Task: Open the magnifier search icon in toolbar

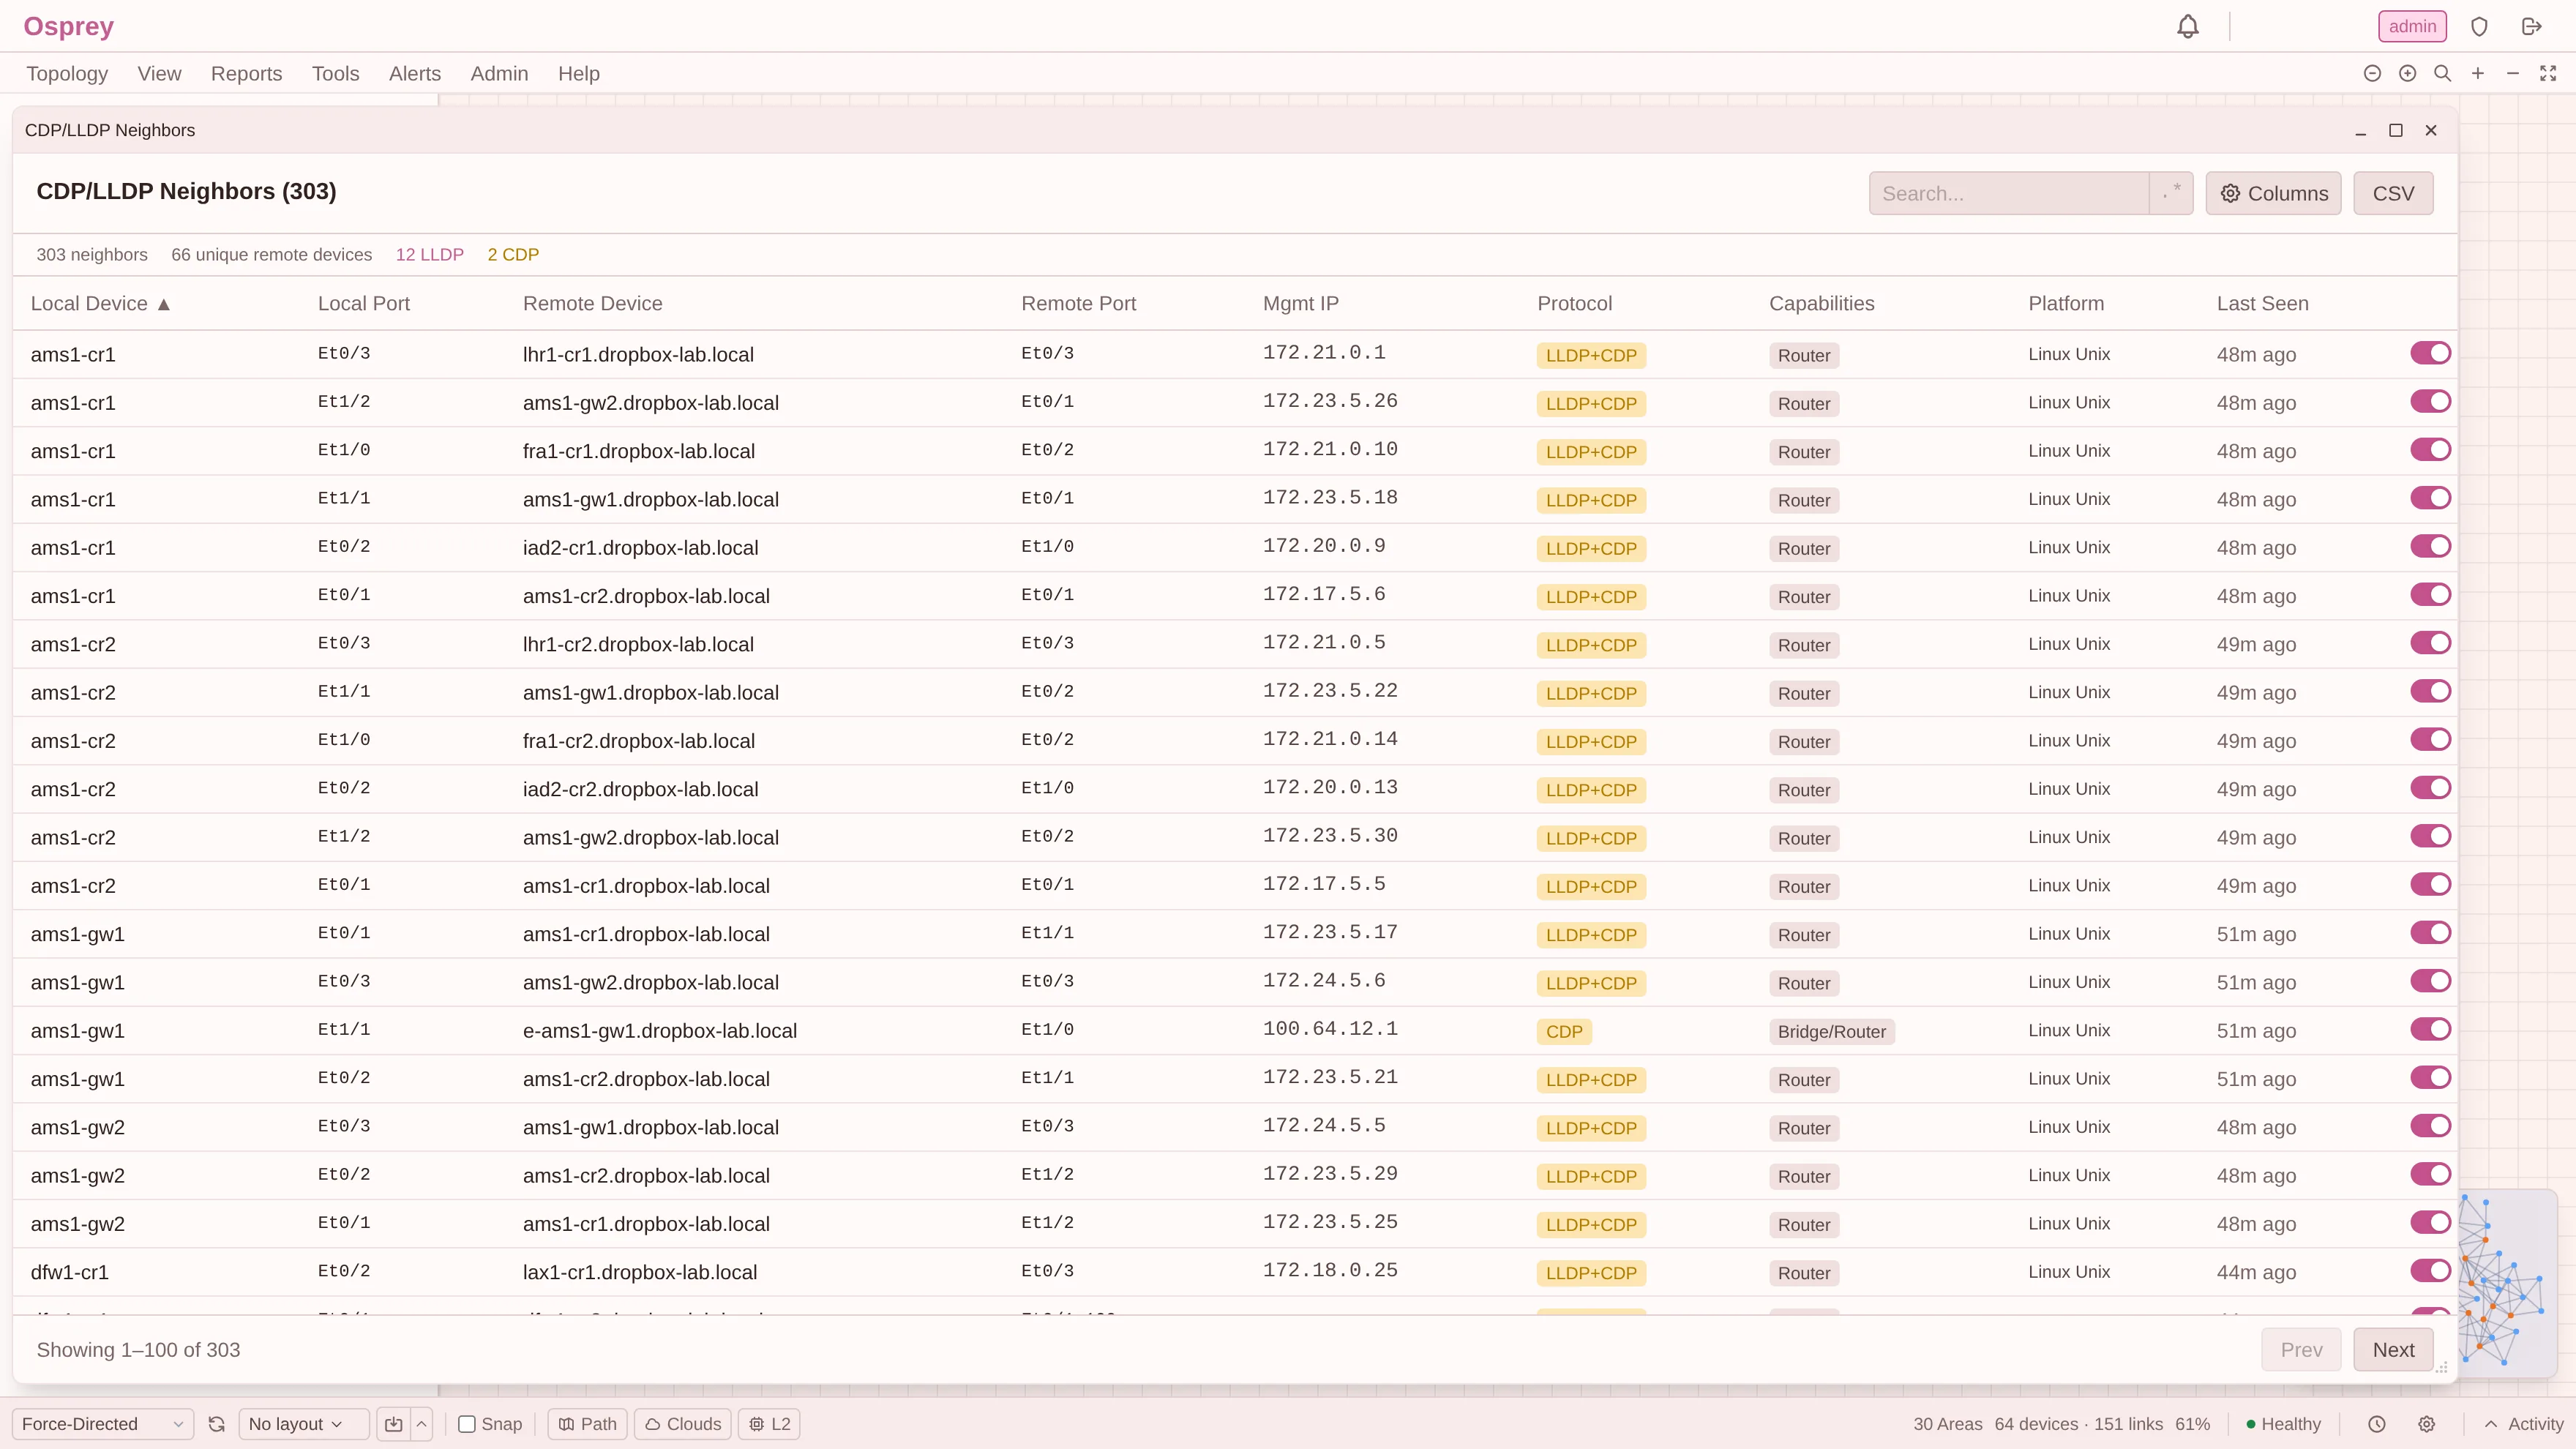Action: (2443, 73)
